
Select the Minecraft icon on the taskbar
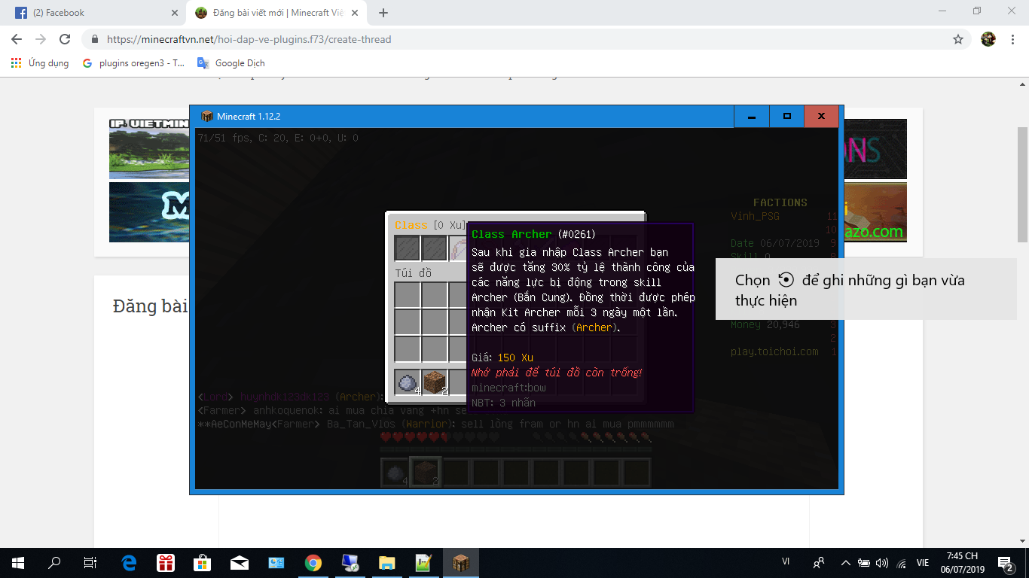coord(460,562)
